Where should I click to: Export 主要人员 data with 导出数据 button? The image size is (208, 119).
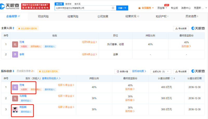click(181, 28)
